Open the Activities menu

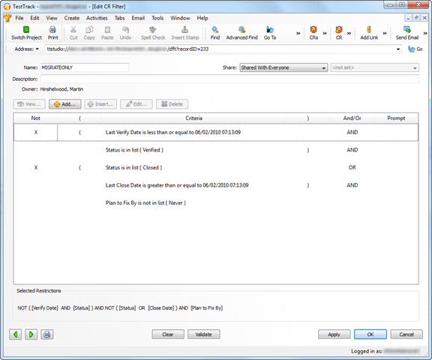click(97, 18)
